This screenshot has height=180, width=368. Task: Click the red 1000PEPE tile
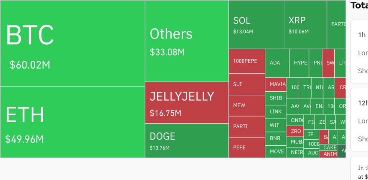[247, 61]
